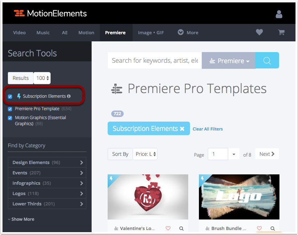This screenshot has width=298, height=235.
Task: Expand the Design Elements category
Action: click(x=47, y=162)
